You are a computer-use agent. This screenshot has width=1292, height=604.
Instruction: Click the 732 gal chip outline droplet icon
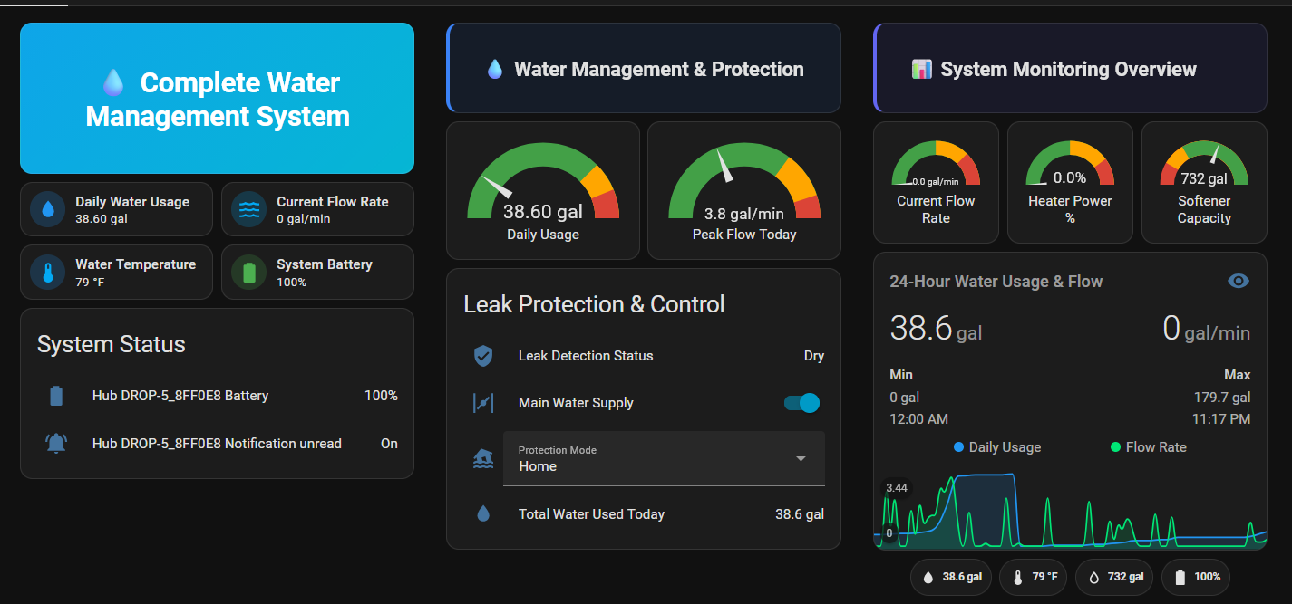coord(1093,577)
